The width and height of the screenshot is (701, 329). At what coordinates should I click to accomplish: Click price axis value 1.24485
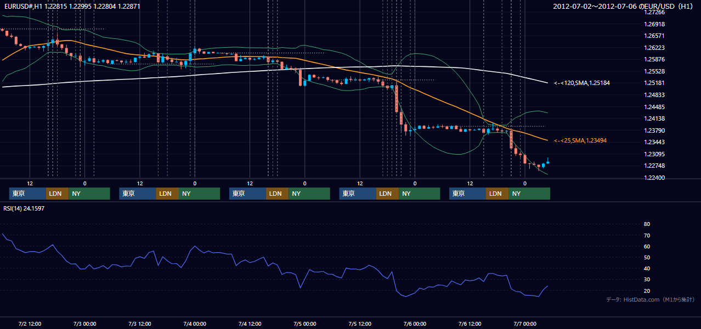654,107
